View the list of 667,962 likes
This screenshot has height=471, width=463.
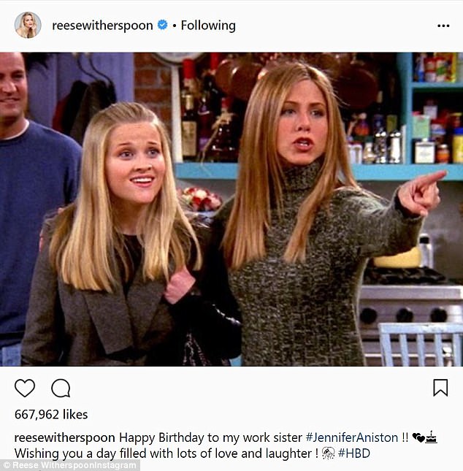[51, 415]
